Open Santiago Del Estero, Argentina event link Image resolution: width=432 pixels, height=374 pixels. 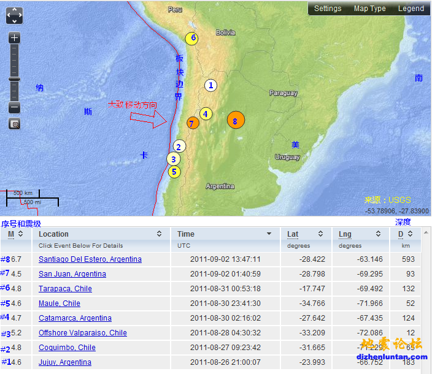90,259
